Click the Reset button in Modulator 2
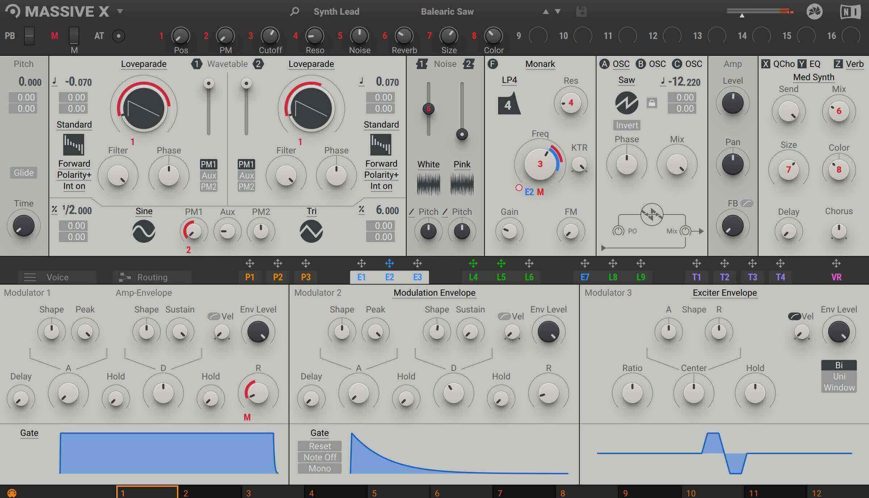 [320, 446]
